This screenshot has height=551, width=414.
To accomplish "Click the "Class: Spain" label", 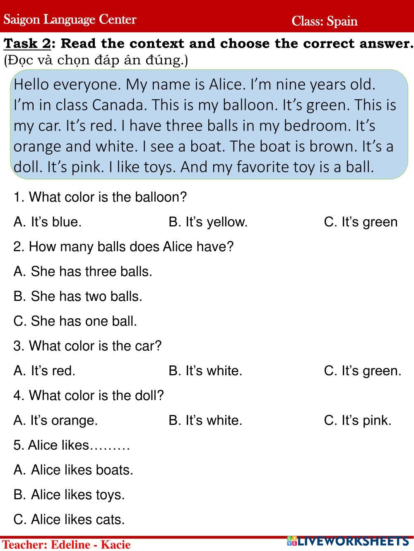I will click(x=324, y=21).
